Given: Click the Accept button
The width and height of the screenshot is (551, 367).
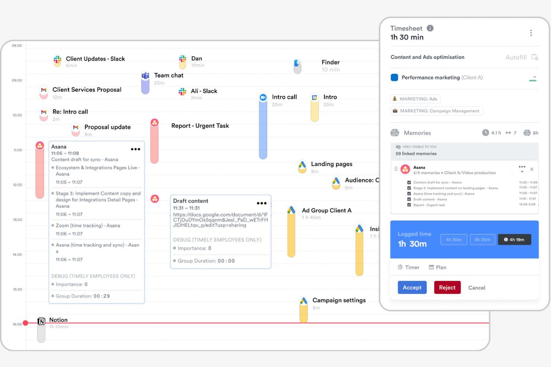Looking at the screenshot, I should click(412, 287).
